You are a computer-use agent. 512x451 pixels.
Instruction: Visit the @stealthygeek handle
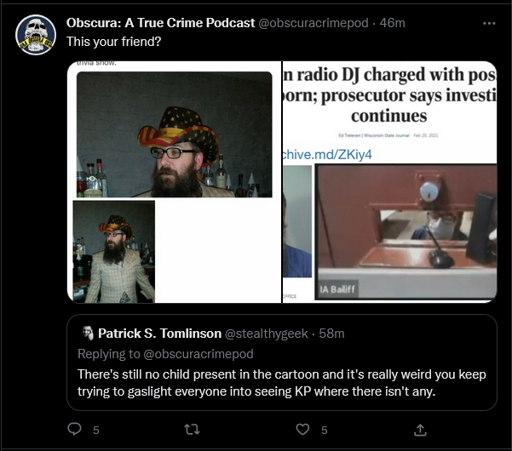pos(267,334)
